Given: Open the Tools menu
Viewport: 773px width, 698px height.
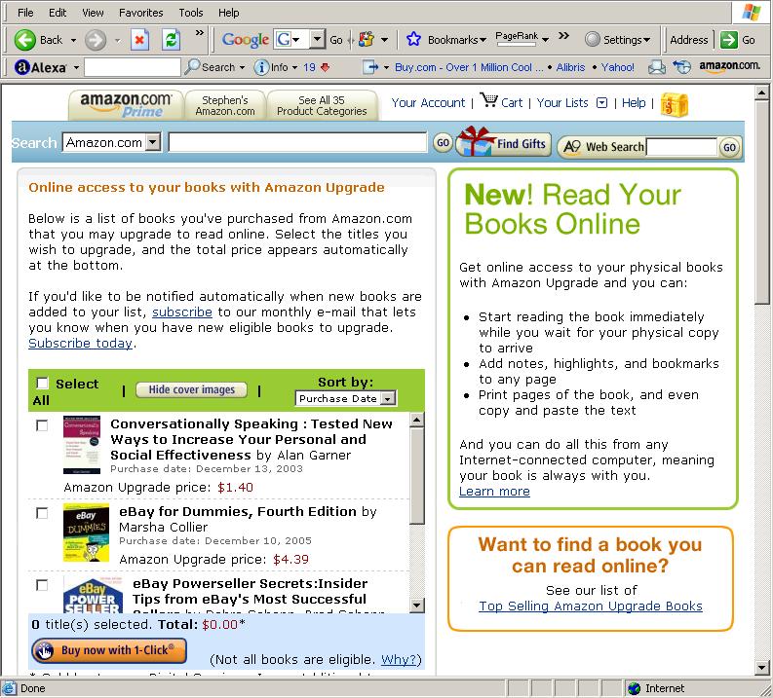Looking at the screenshot, I should point(191,13).
